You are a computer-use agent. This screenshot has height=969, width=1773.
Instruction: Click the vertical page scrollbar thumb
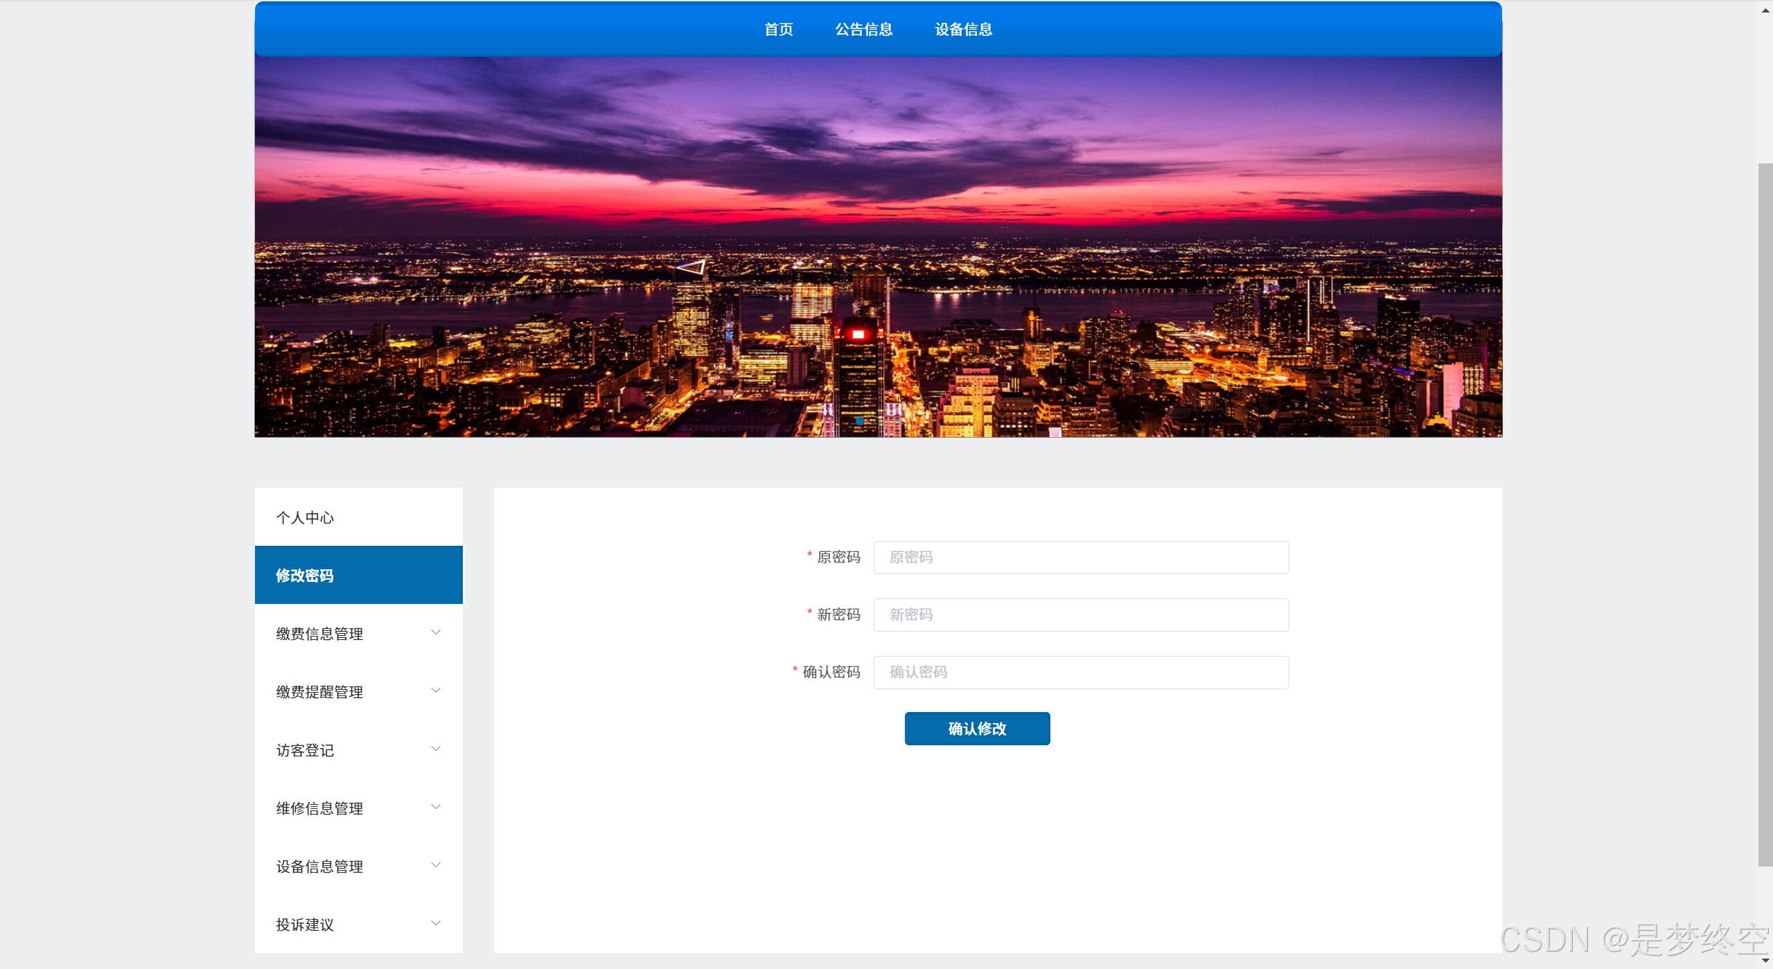(x=1765, y=513)
